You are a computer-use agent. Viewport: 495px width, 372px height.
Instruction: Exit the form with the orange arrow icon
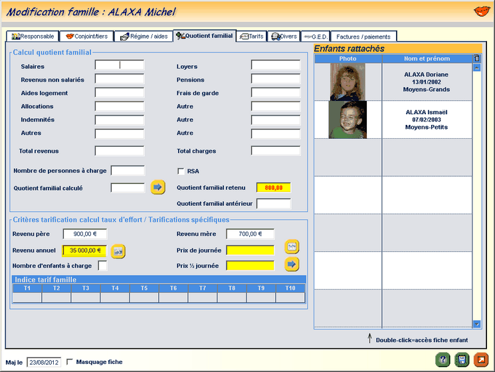click(x=480, y=359)
